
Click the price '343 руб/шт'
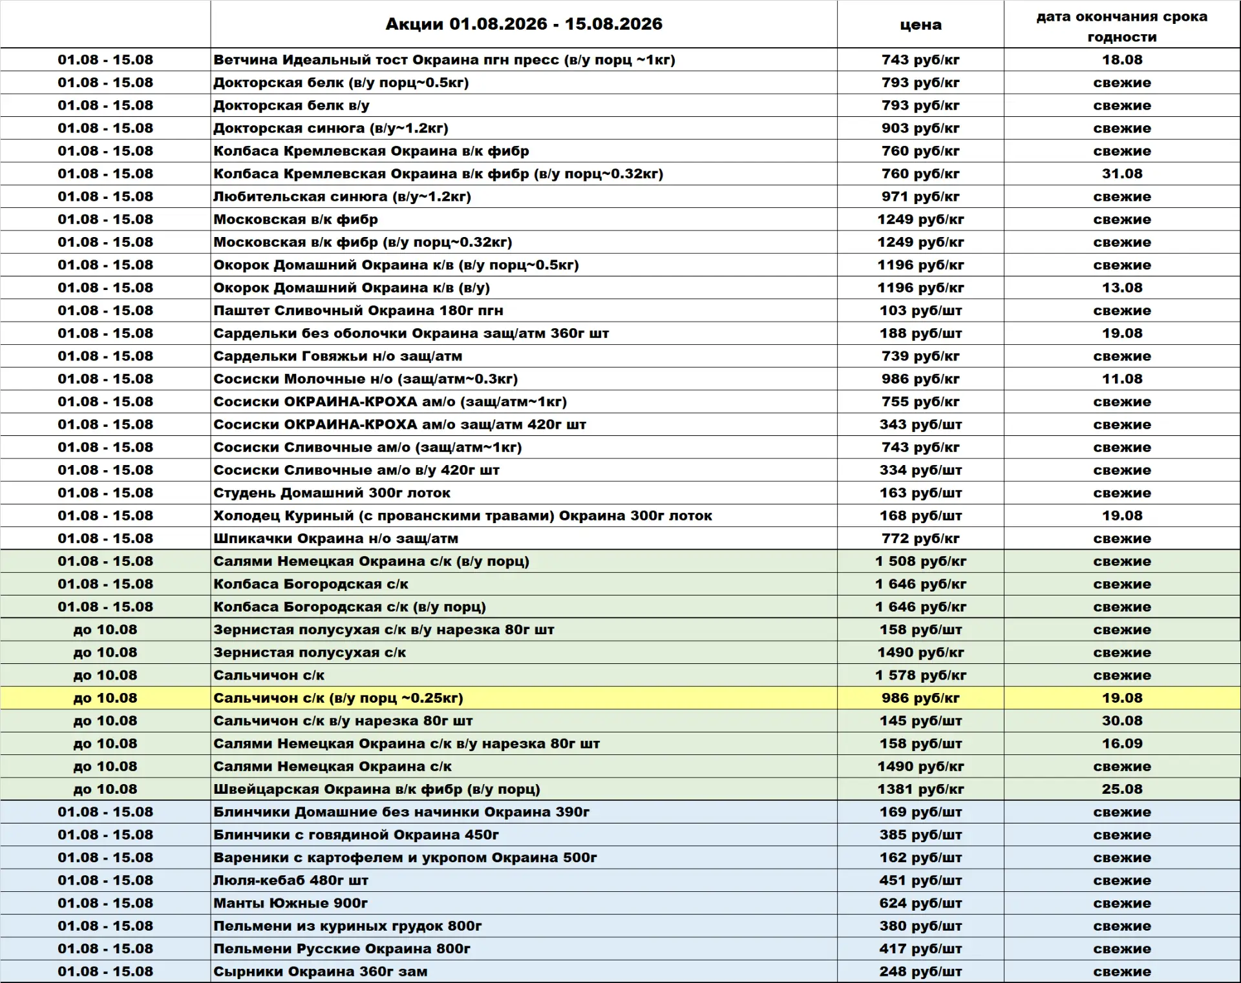coord(920,424)
